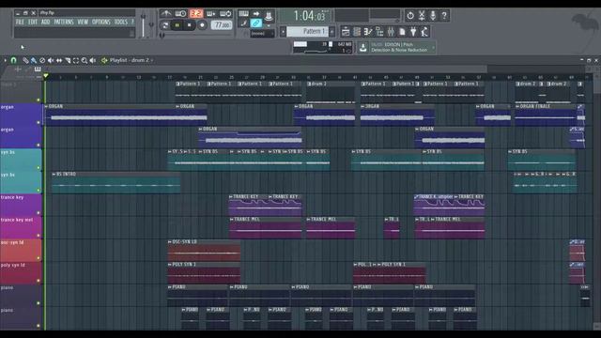
Task: Mute the trance key mel track
Action: 38,236
